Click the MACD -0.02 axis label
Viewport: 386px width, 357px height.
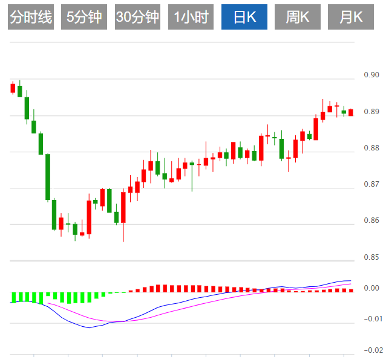click(370, 350)
